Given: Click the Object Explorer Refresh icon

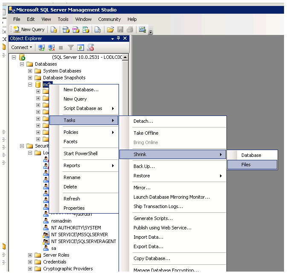Looking at the screenshot, I should click(80, 47).
